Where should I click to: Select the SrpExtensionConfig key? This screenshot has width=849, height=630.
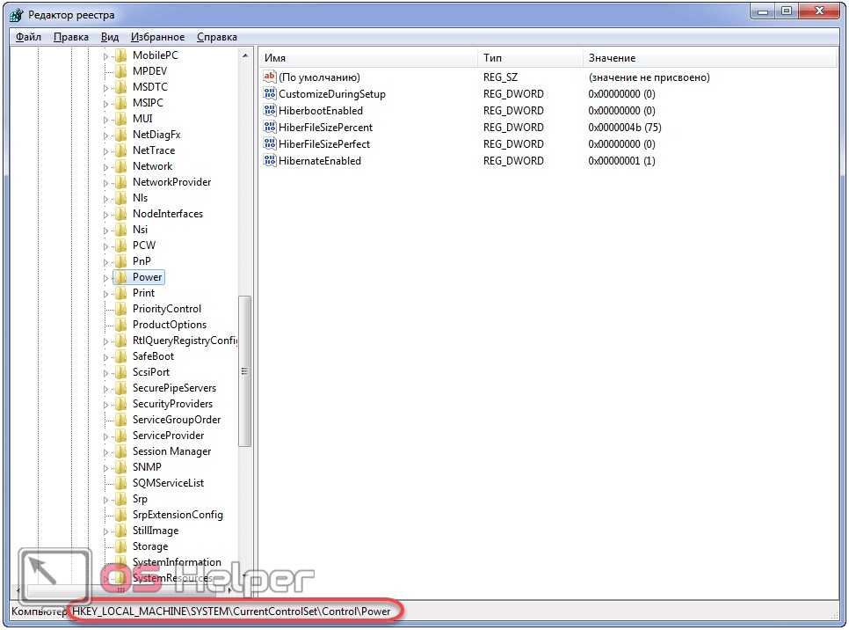point(178,515)
